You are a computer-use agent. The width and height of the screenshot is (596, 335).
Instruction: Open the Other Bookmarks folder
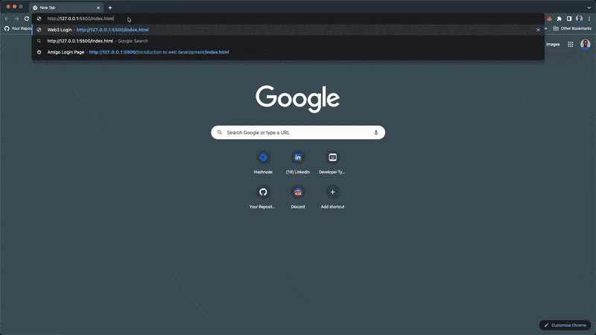pyautogui.click(x=570, y=28)
